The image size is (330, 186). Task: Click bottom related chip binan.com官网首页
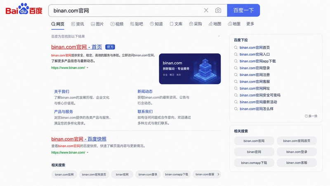[x=94, y=174]
